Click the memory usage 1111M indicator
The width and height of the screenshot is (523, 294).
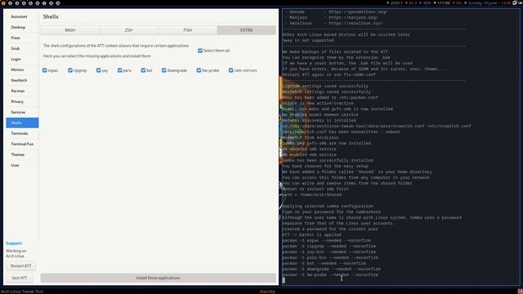coord(443,3)
